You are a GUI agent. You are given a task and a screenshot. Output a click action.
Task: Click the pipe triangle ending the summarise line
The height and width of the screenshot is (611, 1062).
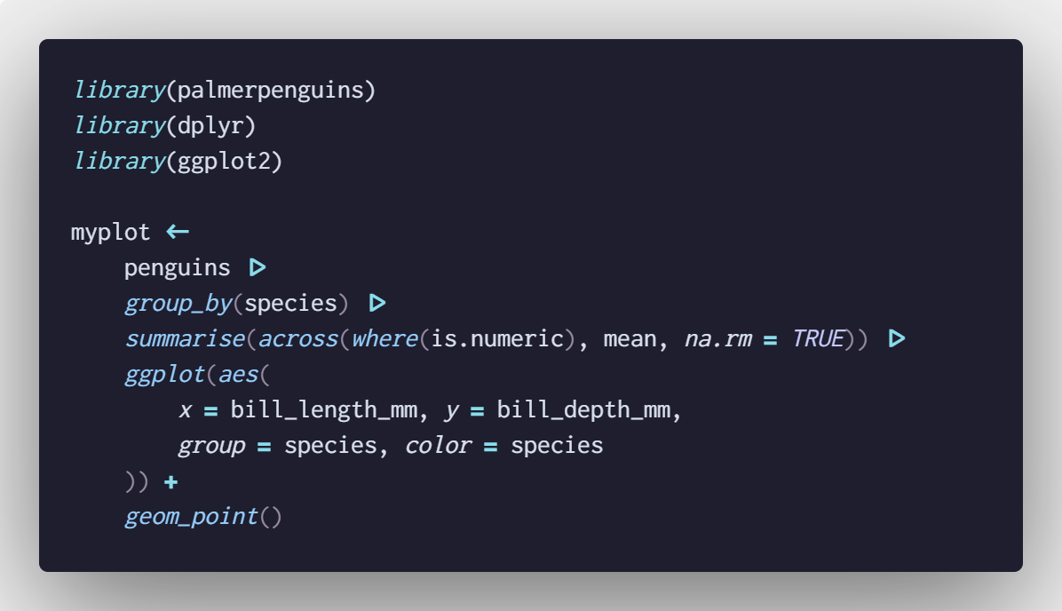(897, 338)
